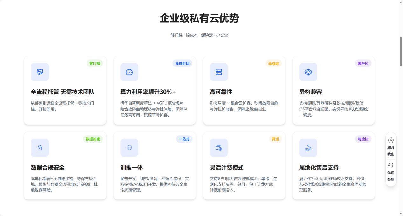
Task: Click the padlock icon in 数据合规安全 card
Action: point(40,148)
